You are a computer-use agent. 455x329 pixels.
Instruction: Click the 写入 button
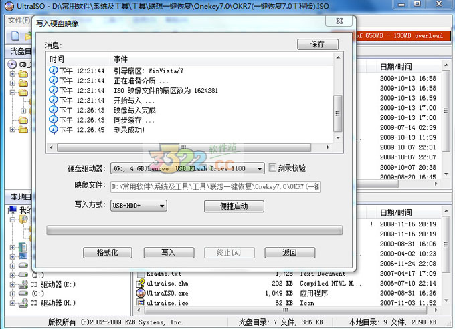pyautogui.click(x=169, y=253)
